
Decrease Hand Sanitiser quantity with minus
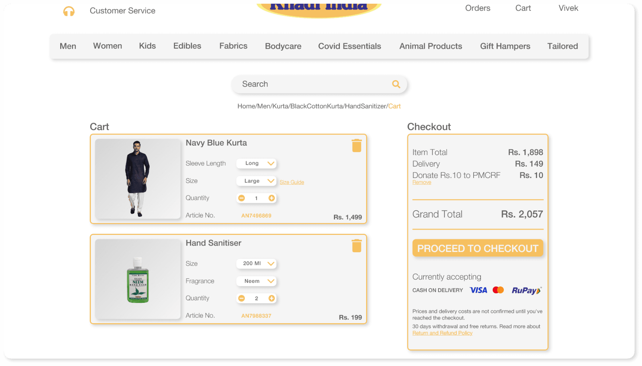(242, 298)
